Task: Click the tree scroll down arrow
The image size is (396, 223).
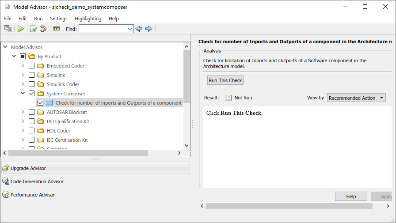Action: (187, 146)
